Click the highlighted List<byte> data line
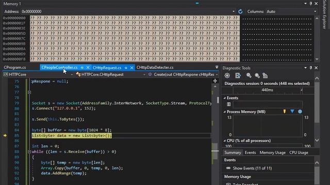 (x=72, y=136)
